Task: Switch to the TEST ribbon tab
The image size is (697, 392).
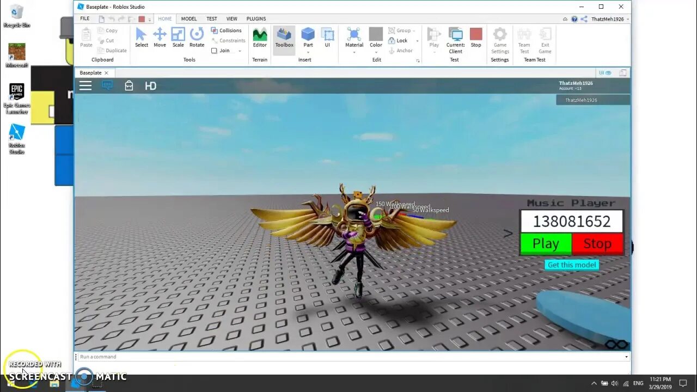Action: (212, 19)
